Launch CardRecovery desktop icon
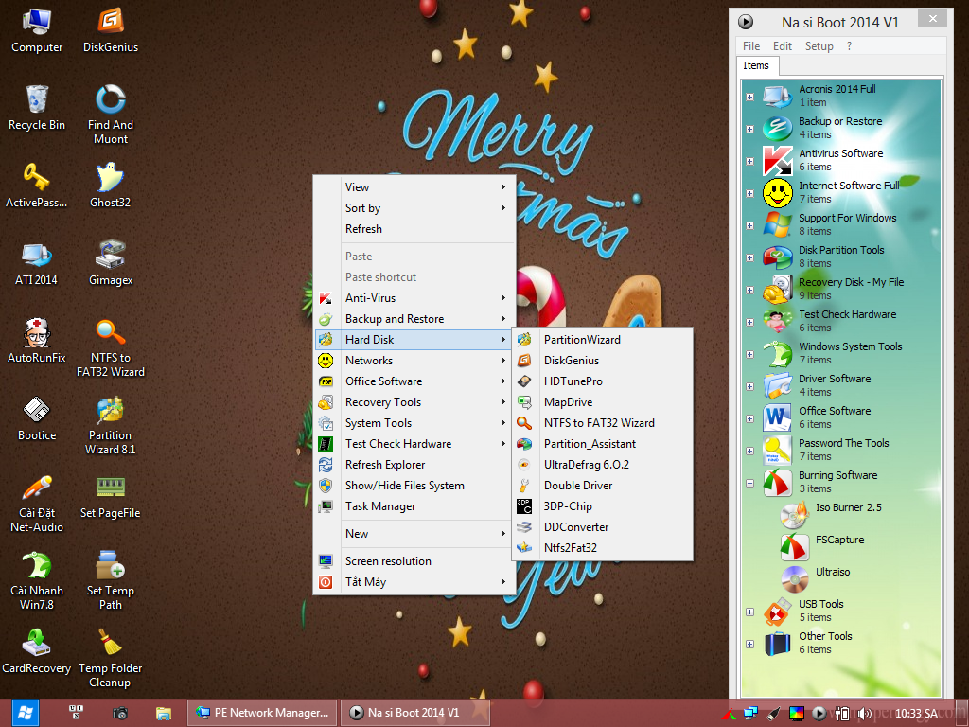 [37, 651]
